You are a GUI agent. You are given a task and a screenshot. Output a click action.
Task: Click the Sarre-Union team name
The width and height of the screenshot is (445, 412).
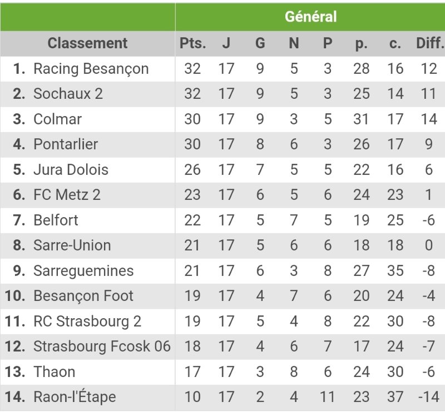tap(72, 245)
